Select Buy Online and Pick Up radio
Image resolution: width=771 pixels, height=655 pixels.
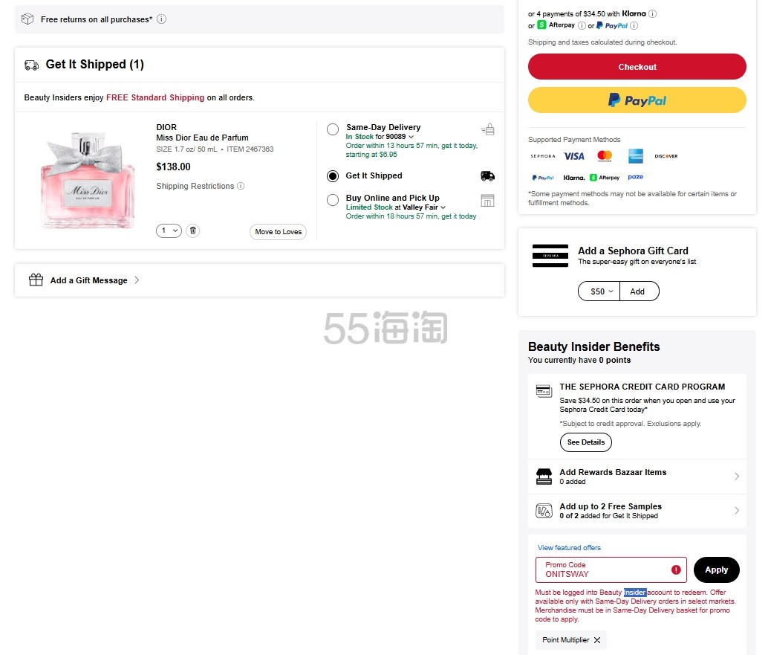pyautogui.click(x=333, y=200)
